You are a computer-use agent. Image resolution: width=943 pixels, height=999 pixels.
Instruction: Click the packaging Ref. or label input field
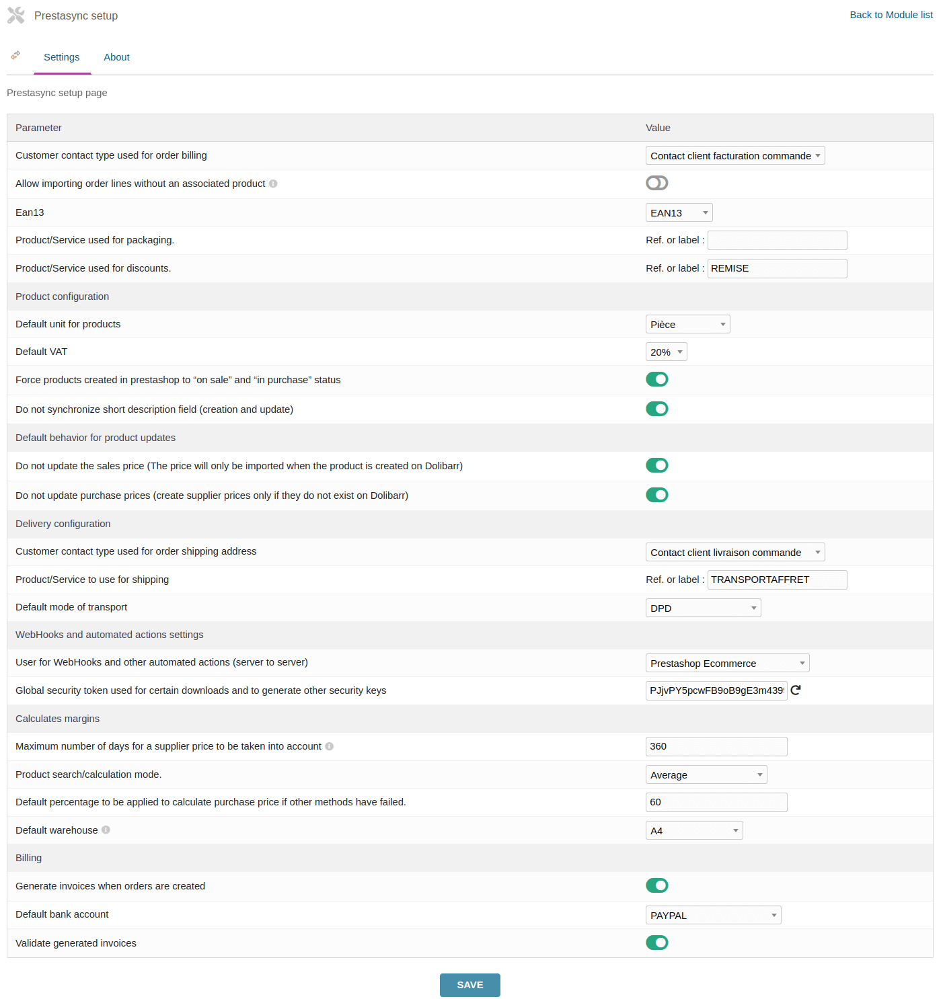coord(777,240)
